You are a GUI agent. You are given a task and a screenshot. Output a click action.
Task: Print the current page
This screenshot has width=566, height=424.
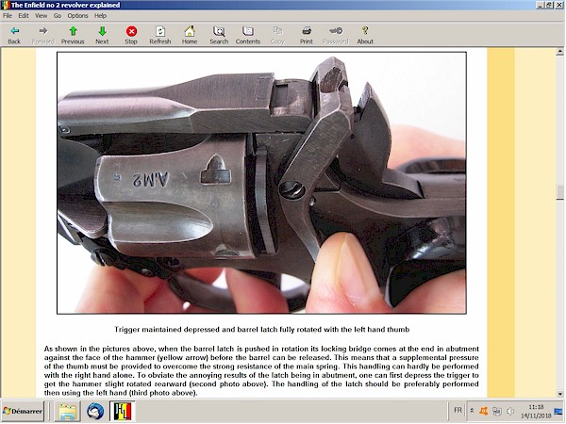tap(307, 36)
